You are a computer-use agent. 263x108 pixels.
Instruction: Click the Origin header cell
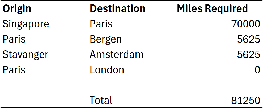(44, 9)
